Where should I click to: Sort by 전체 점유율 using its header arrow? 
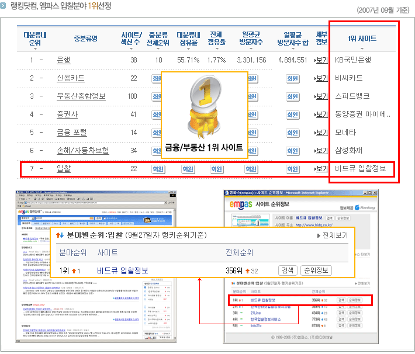pyautogui.click(x=217, y=48)
